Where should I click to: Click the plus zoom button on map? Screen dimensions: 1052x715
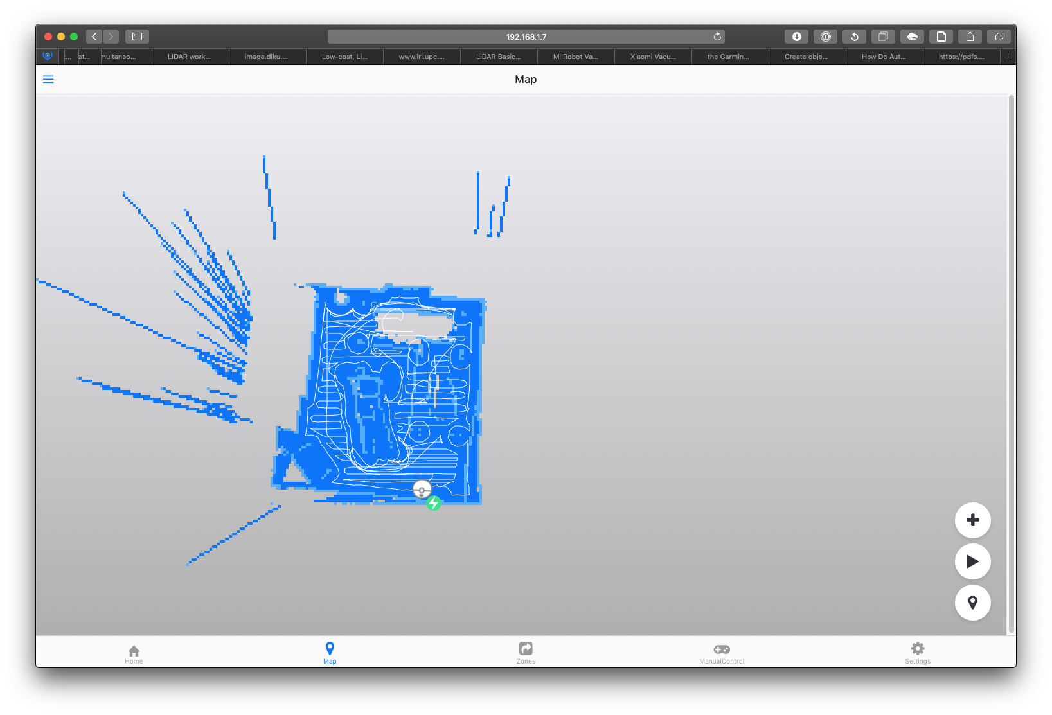[x=972, y=520]
